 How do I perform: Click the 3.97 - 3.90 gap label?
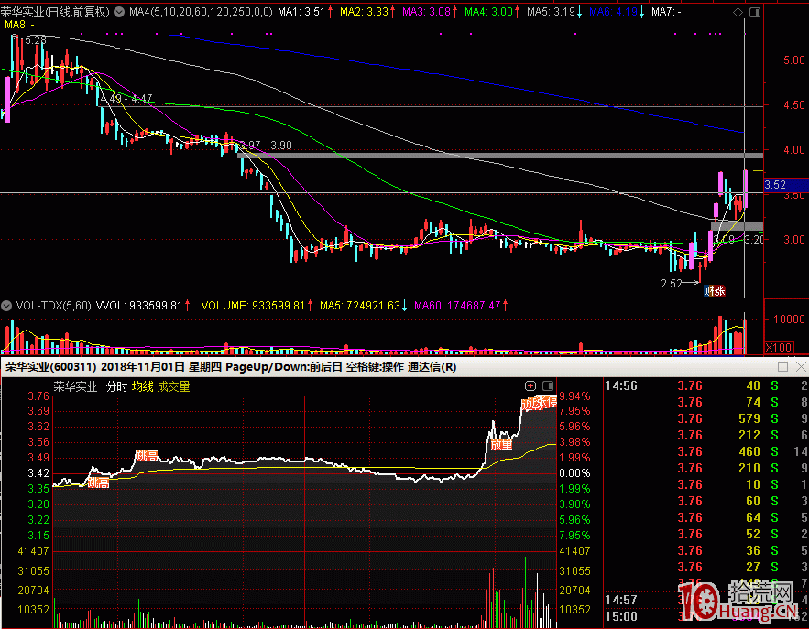268,146
